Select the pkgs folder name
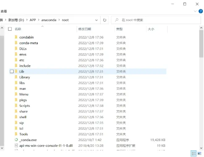Image resolution: width=204 pixels, height=157 pixels. (23, 100)
